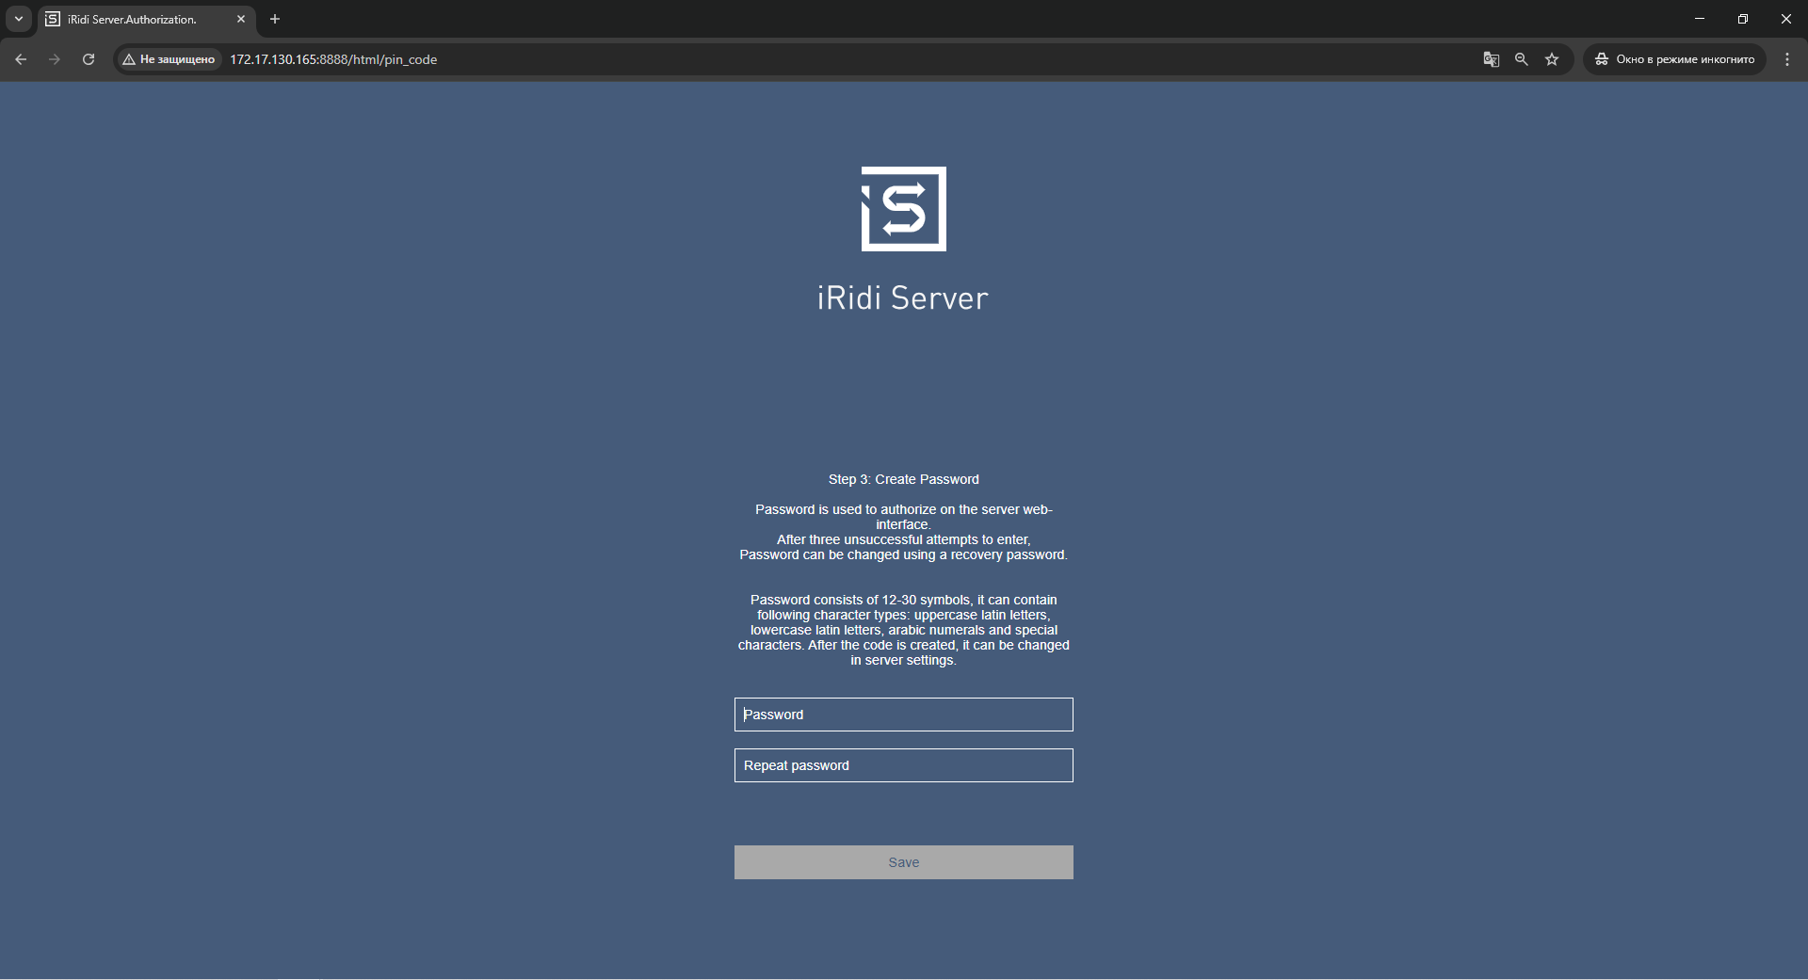Viewport: 1808px width, 980px height.
Task: Click the browser forward arrow
Action: 55,59
